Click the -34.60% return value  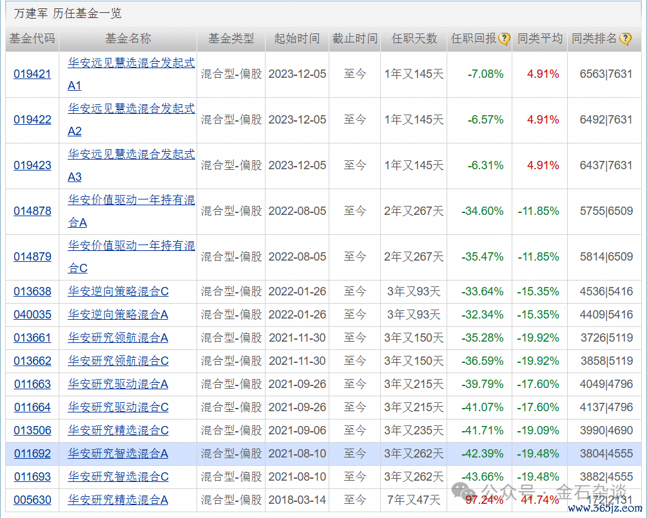pyautogui.click(x=483, y=212)
